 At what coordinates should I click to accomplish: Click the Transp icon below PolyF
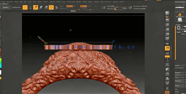pyautogui.click(x=167, y=88)
